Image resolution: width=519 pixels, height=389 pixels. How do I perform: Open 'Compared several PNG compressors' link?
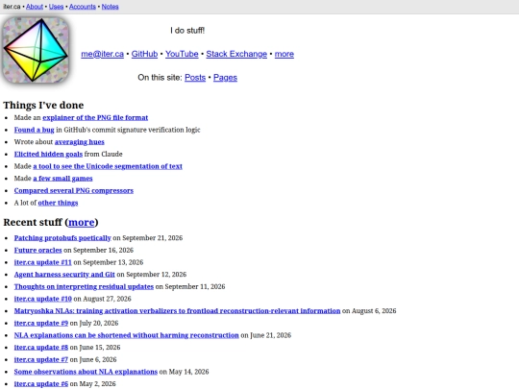74,190
